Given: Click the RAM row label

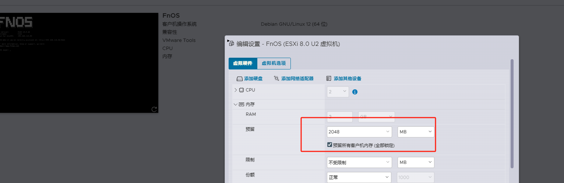Looking at the screenshot, I should click(x=251, y=114).
